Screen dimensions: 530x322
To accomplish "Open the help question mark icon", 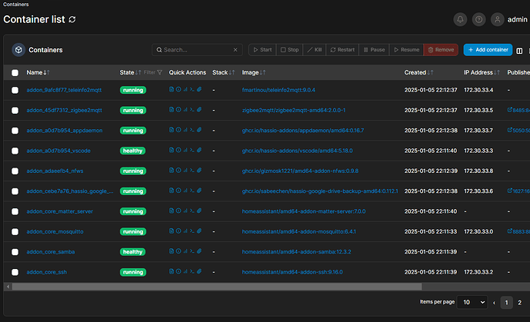I will [478, 19].
